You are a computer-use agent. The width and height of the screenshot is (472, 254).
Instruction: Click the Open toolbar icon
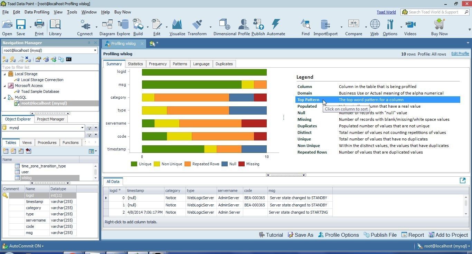7,25
